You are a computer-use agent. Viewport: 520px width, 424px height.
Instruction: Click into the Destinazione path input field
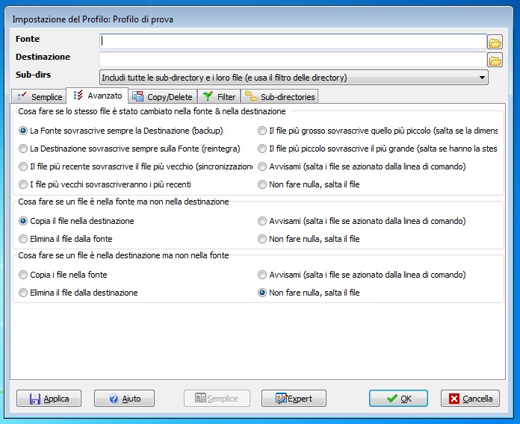pyautogui.click(x=293, y=59)
